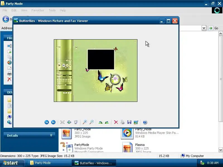This screenshot has width=223, height=167.
Task: Click the globe publish icon in File tasks
Action: [9, 62]
